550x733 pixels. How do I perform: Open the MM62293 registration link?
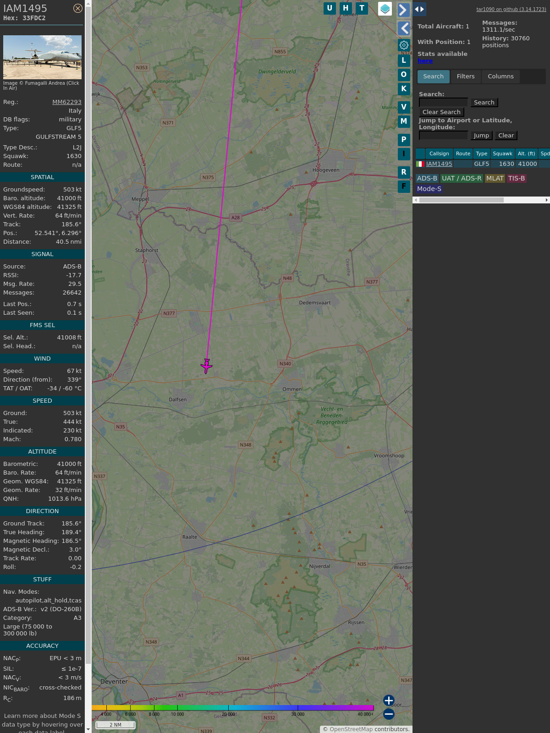pos(67,102)
